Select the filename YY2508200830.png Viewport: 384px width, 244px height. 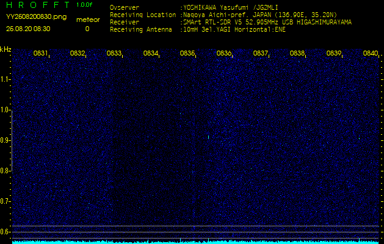[x=36, y=17]
